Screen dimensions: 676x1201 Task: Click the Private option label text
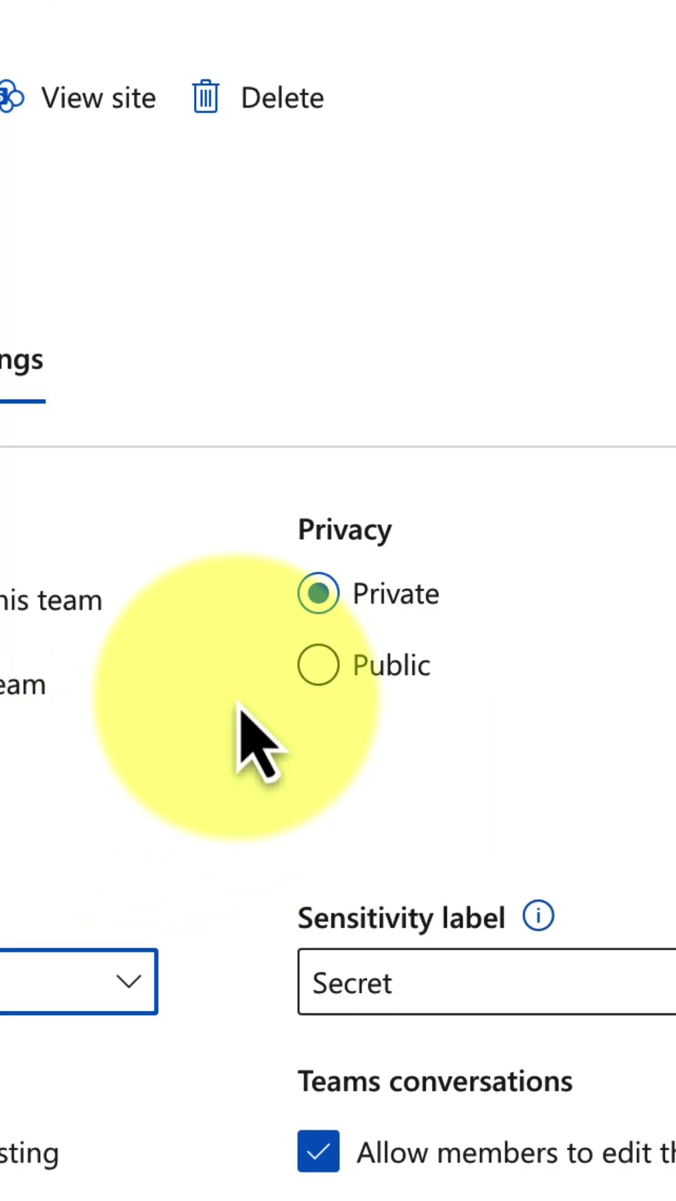tap(396, 594)
